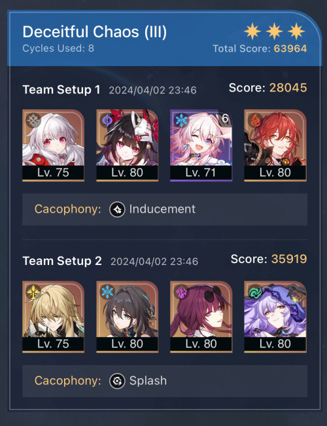The image size is (327, 426).
Task: Click the Deceitful Chaos (III) title
Action: click(x=95, y=32)
